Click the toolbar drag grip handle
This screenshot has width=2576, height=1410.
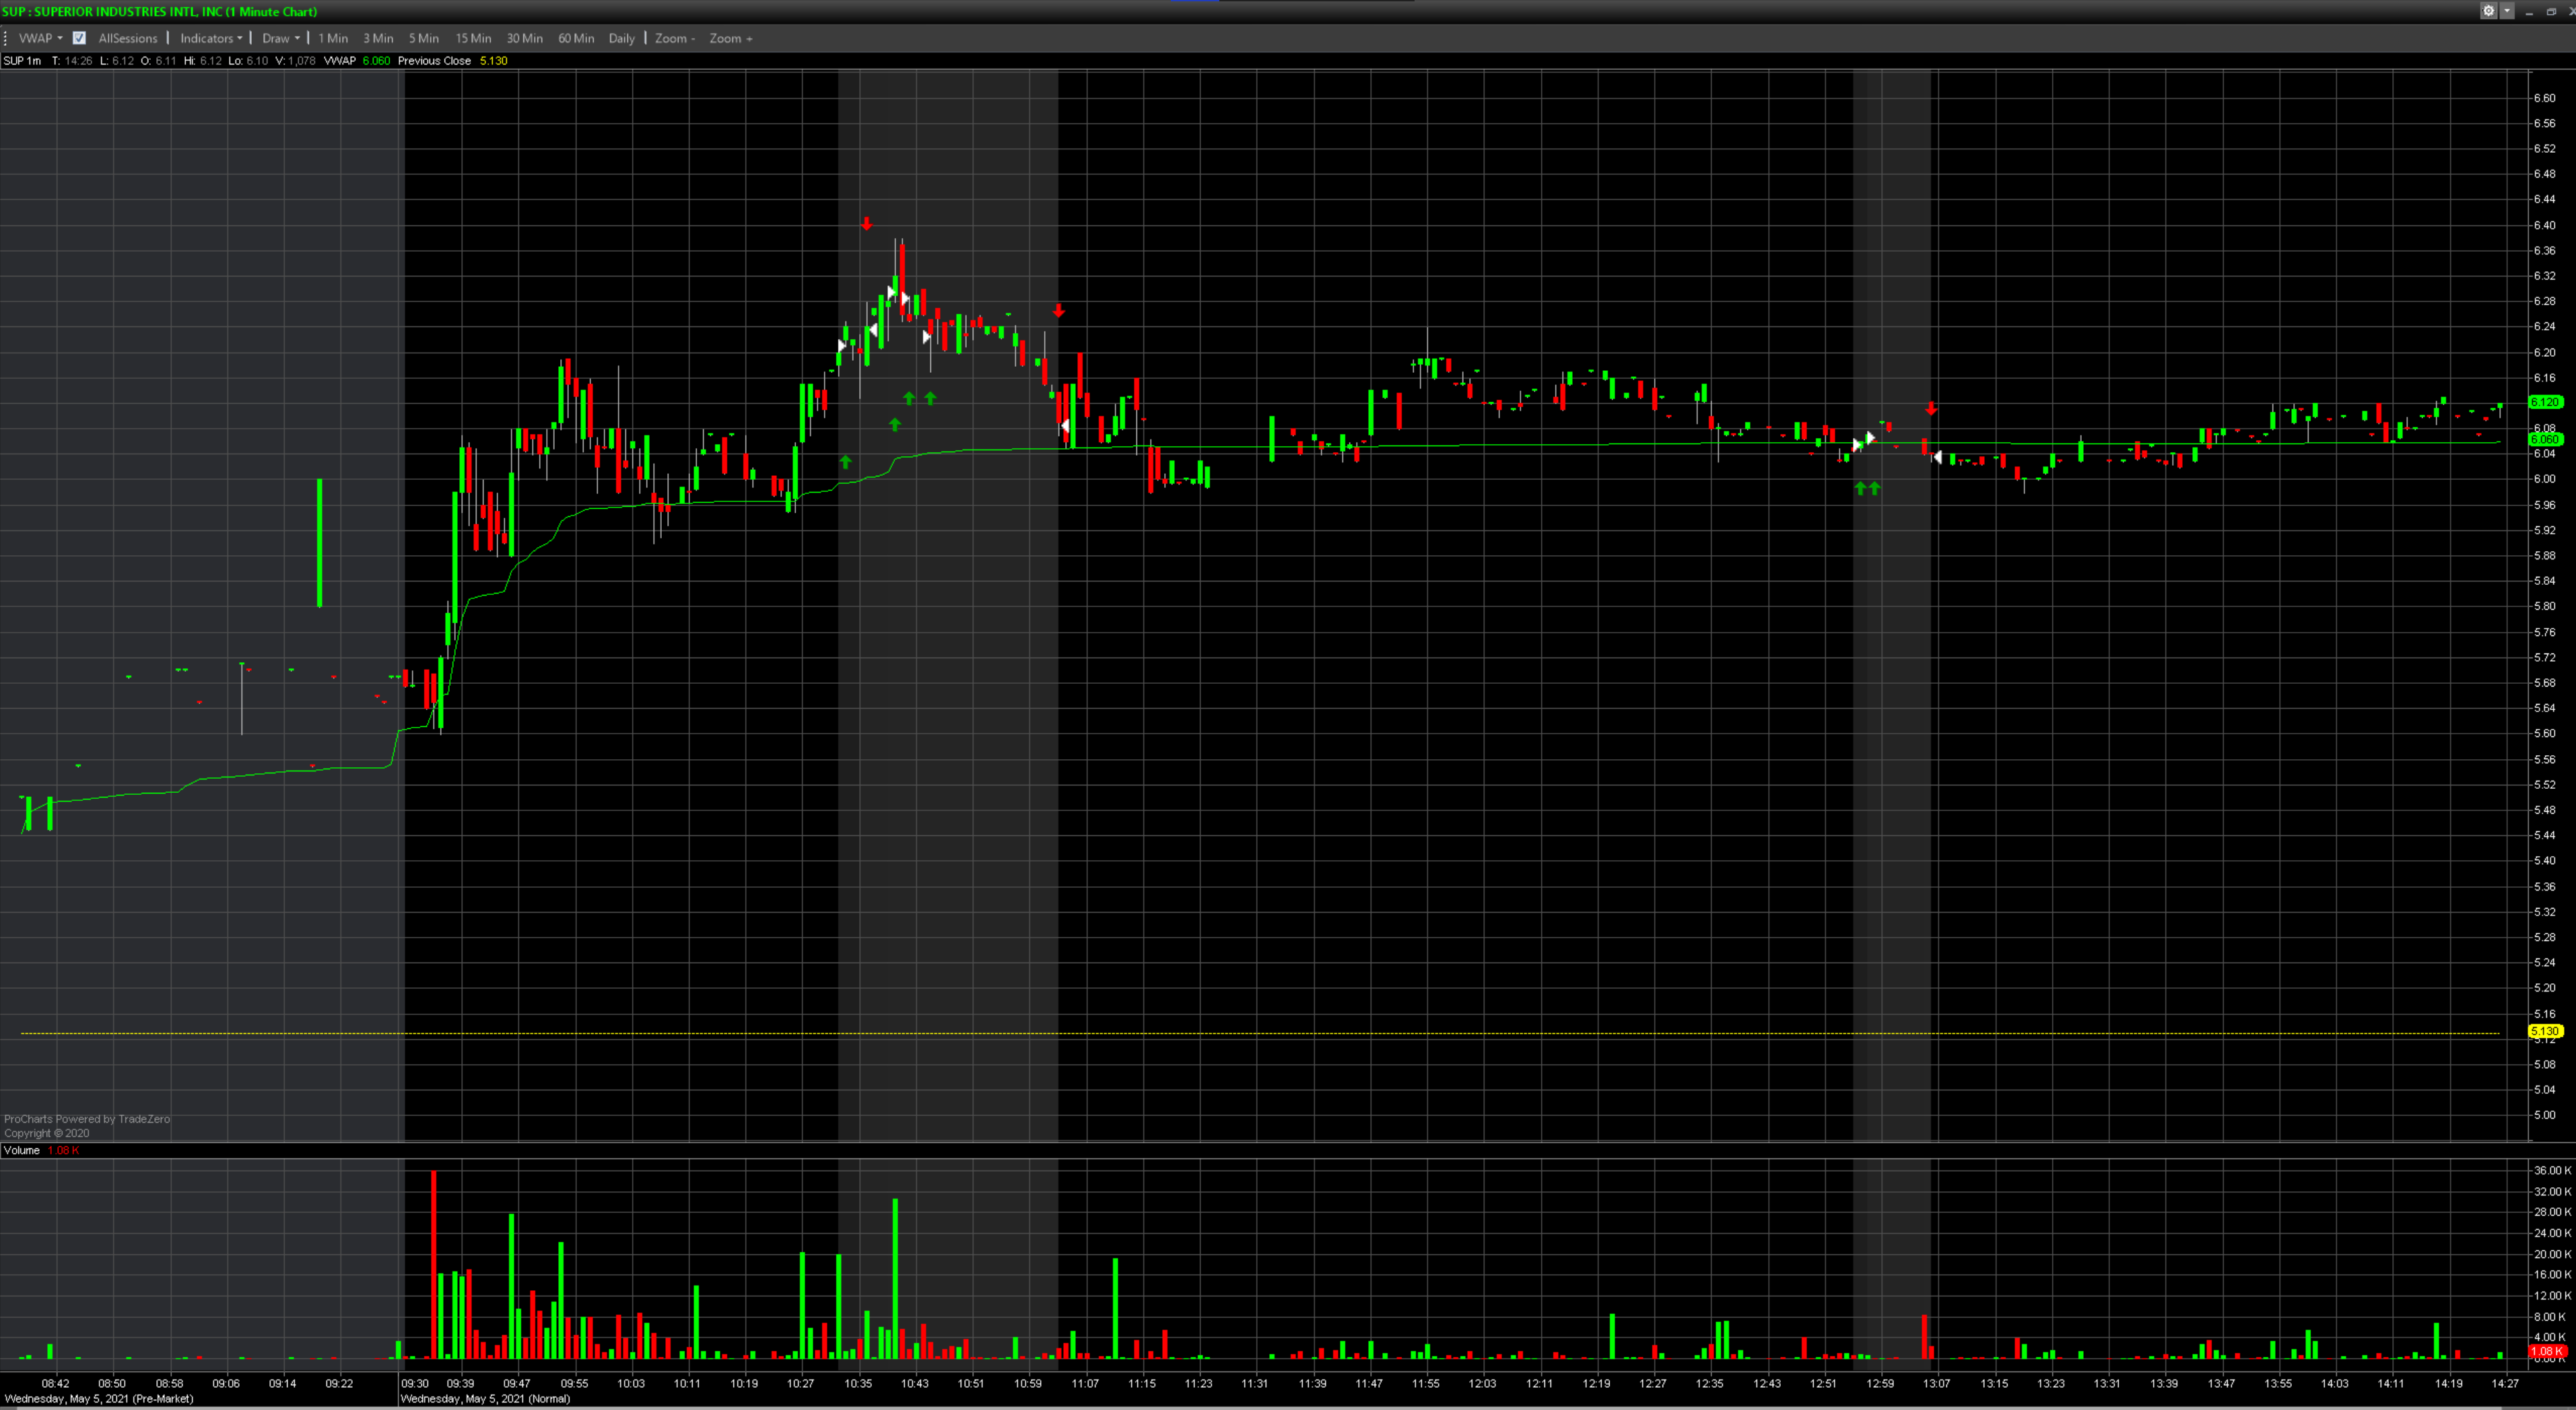6,38
